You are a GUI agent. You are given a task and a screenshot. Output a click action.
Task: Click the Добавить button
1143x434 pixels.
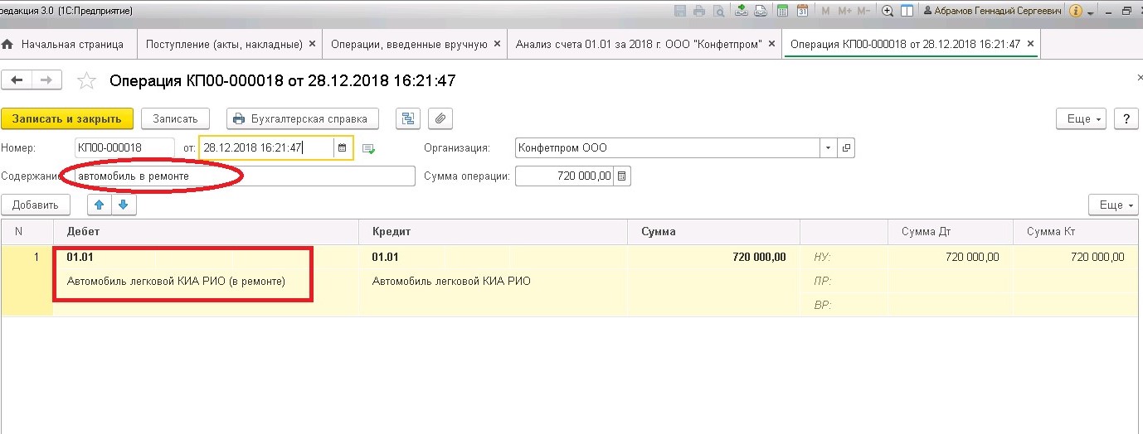click(x=36, y=205)
